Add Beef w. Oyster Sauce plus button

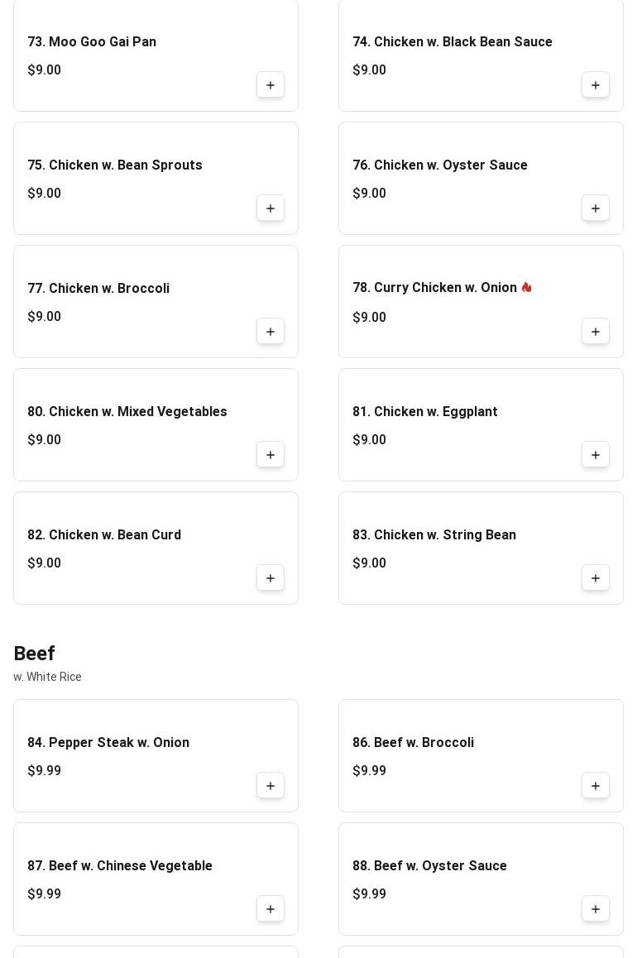point(596,909)
